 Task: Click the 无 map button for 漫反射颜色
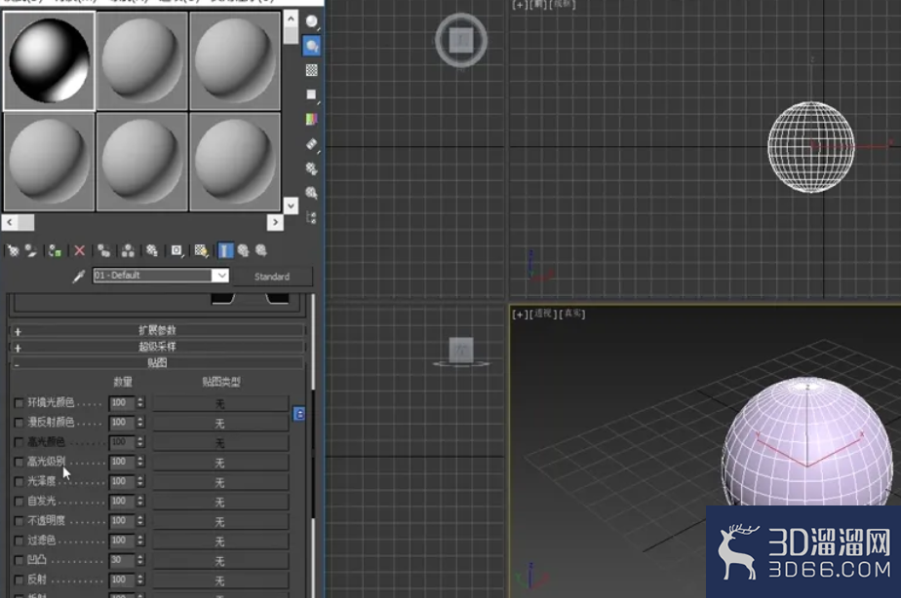[x=220, y=424]
